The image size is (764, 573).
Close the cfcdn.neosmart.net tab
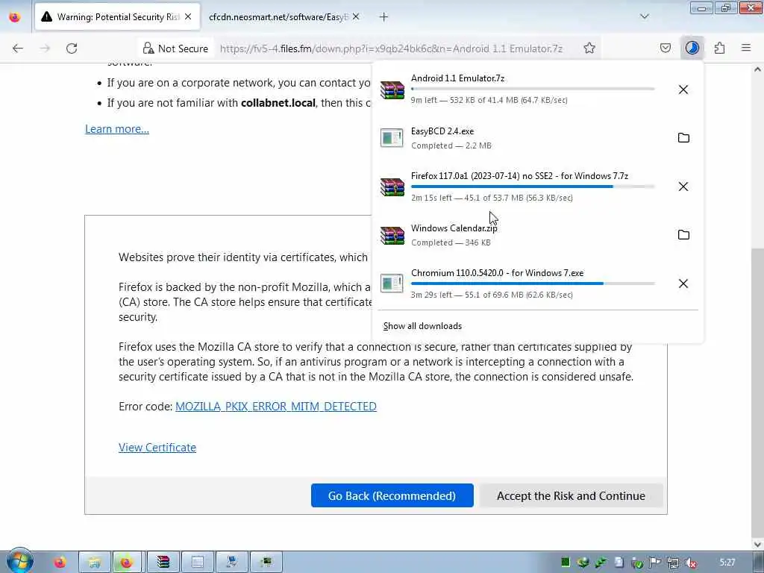click(356, 16)
